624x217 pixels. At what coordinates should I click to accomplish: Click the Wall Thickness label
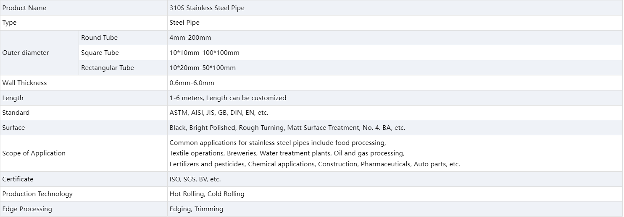24,83
